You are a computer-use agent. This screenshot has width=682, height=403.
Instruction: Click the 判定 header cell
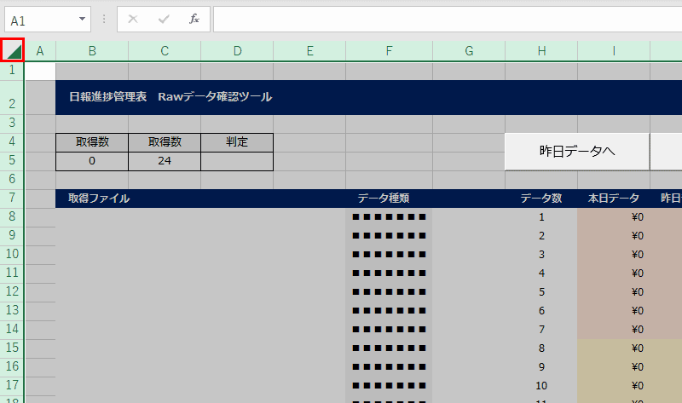pos(237,141)
